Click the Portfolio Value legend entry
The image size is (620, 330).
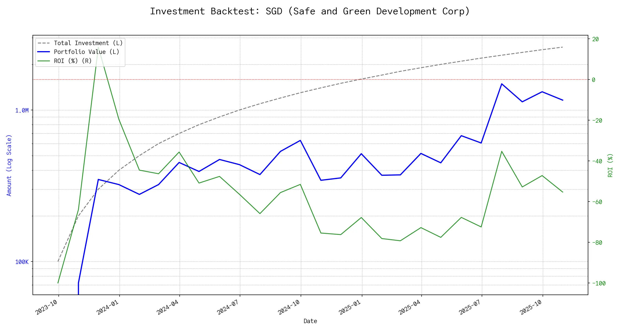tap(87, 52)
